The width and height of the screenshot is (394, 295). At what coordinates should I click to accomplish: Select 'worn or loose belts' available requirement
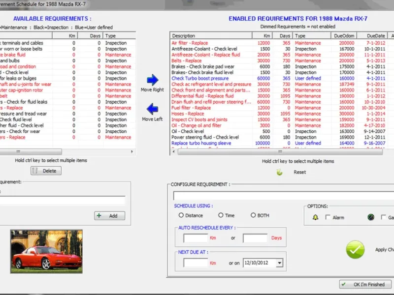(67, 49)
